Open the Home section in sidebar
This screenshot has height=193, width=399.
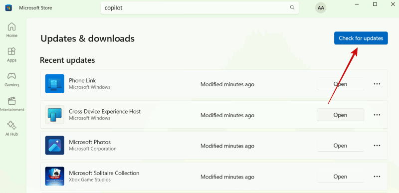point(11,30)
